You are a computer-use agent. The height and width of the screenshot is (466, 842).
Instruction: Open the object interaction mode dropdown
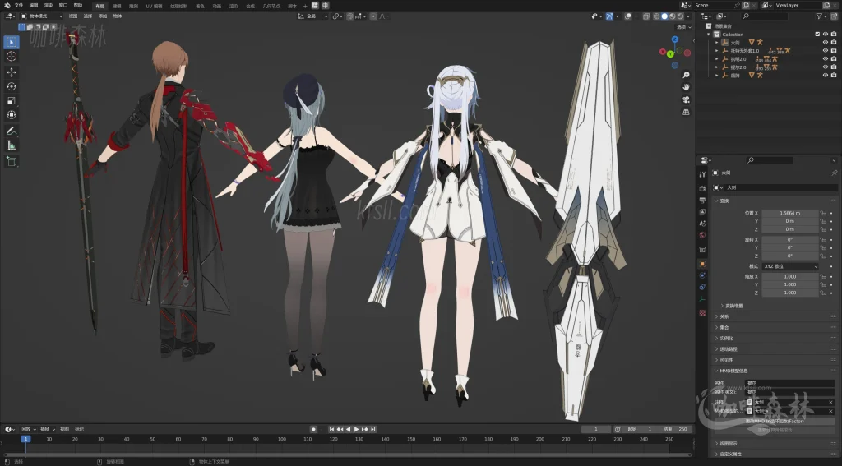coord(41,16)
